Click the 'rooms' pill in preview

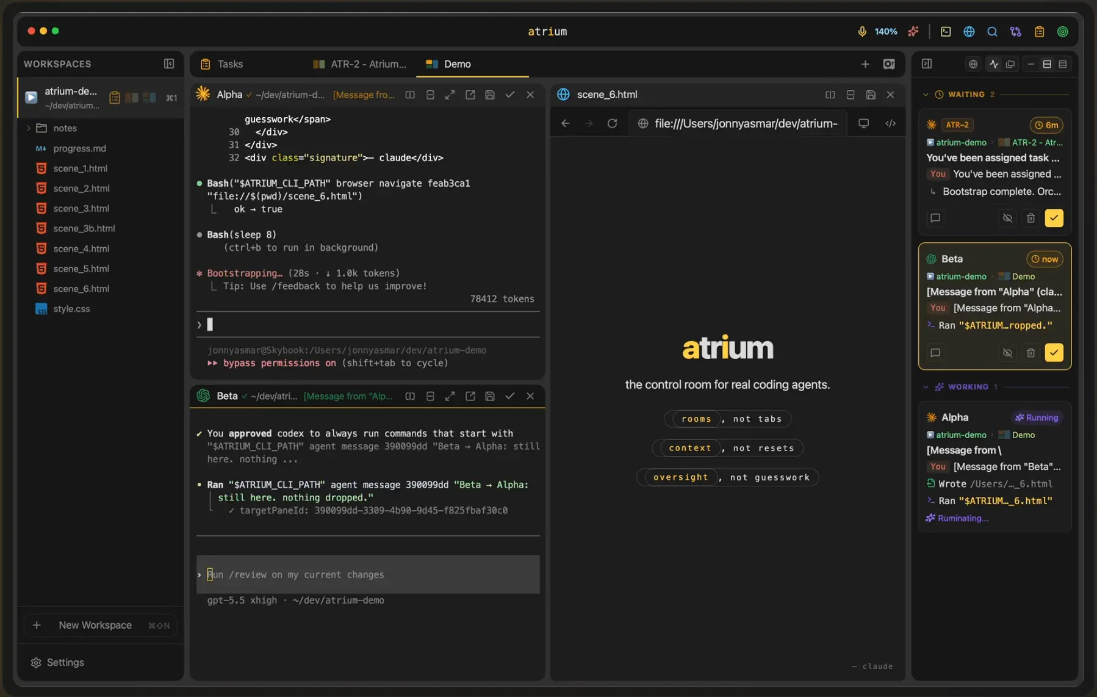coord(696,419)
